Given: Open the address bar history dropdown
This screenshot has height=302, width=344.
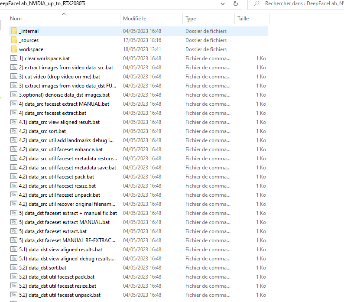Looking at the screenshot, I should (222, 4).
